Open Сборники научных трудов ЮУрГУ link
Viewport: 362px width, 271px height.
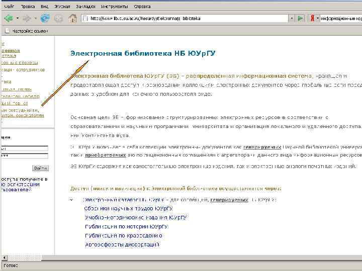[128, 209]
